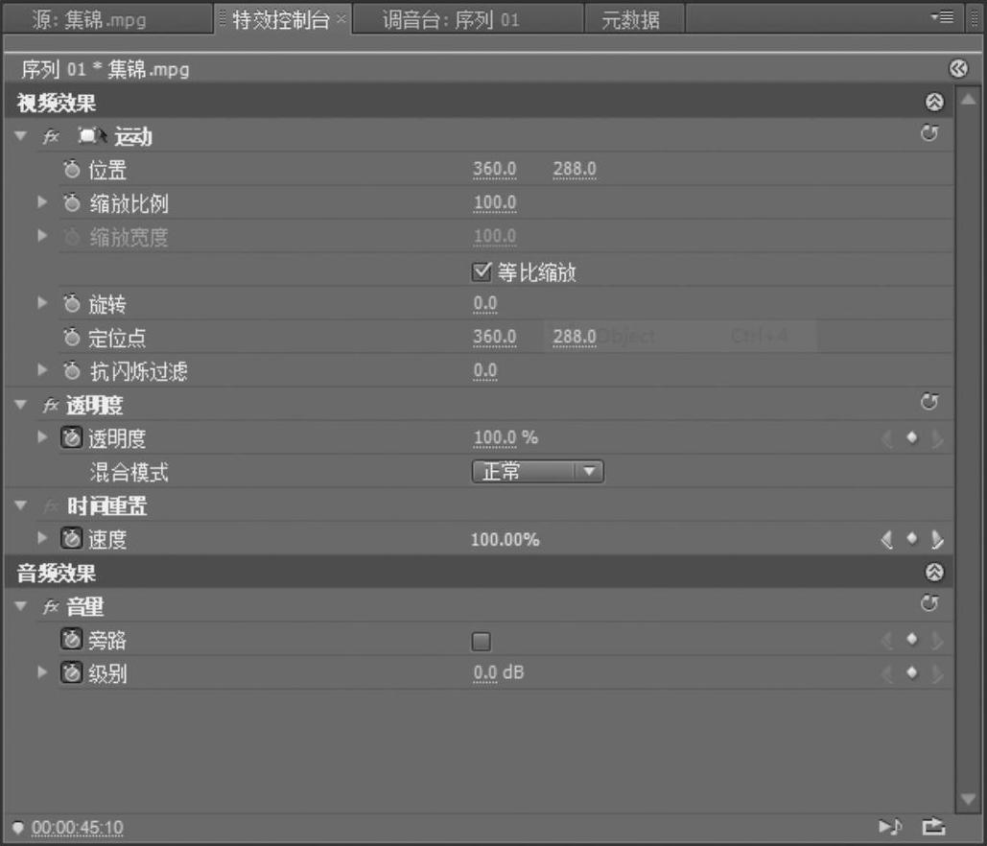This screenshot has height=846, width=987.
Task: Expand the 抗闪烁过滤 property
Action: click(x=42, y=370)
